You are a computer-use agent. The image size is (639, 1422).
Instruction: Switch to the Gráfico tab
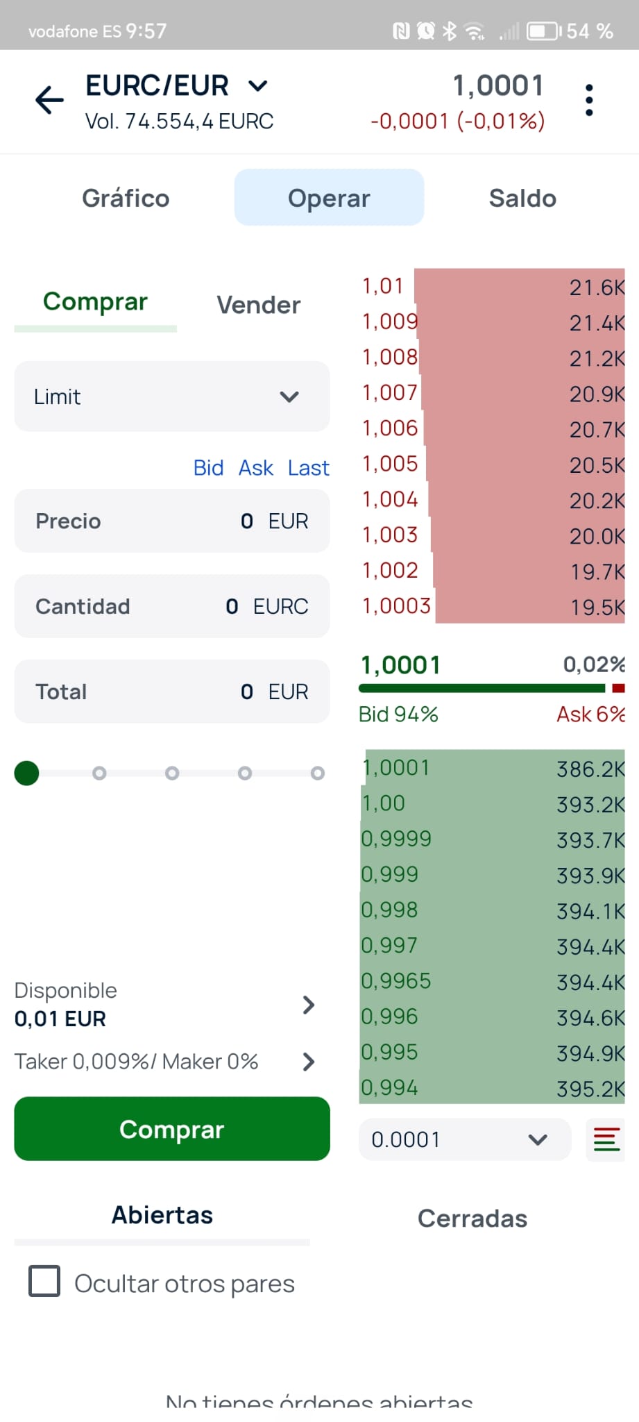[x=126, y=198]
